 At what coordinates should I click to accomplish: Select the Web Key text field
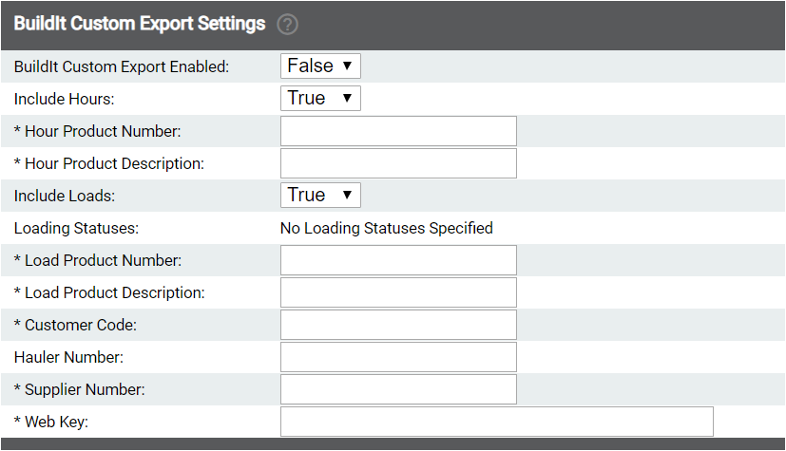click(497, 422)
